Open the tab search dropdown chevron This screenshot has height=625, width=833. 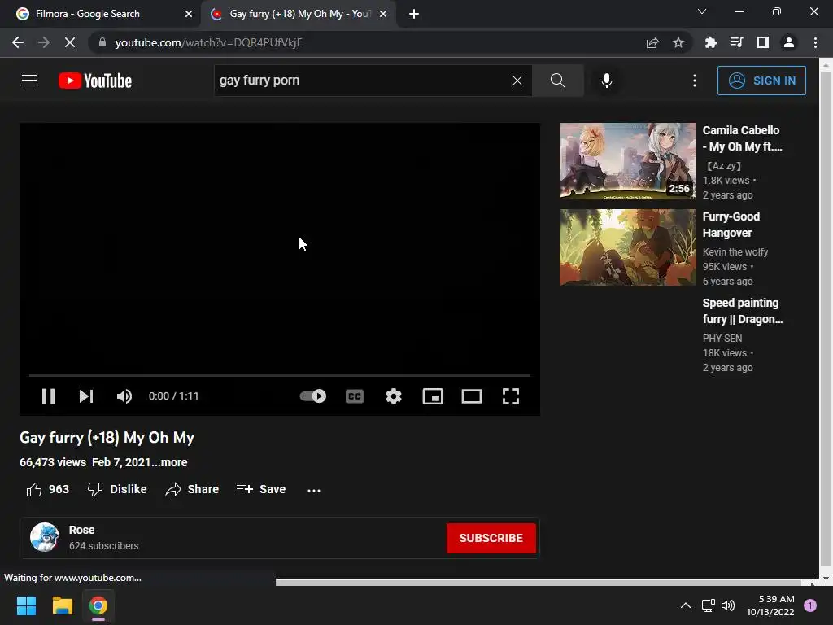tap(702, 11)
